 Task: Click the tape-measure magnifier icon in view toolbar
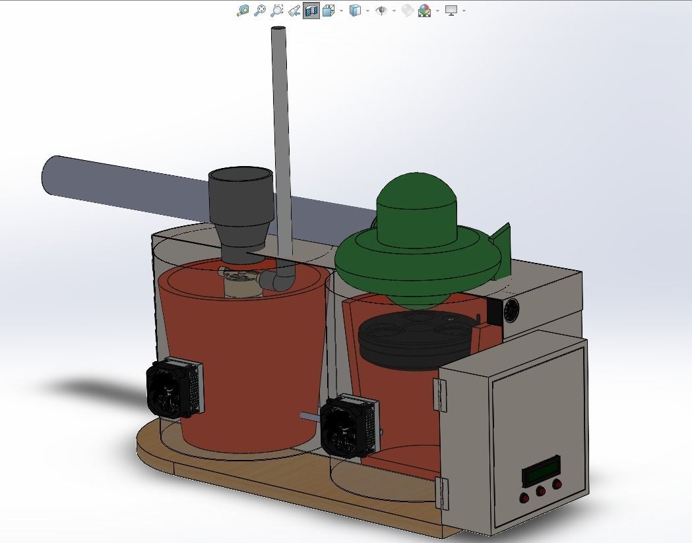click(x=243, y=10)
